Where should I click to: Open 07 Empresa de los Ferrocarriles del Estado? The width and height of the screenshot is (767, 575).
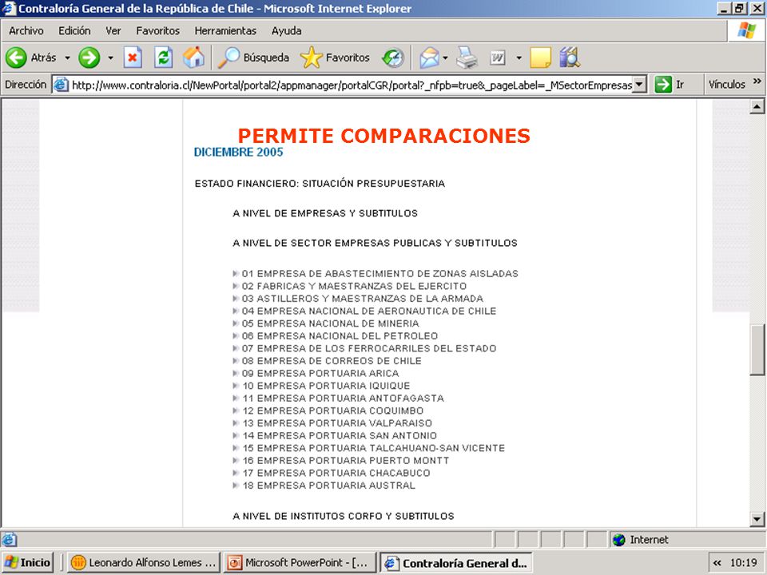(x=369, y=349)
